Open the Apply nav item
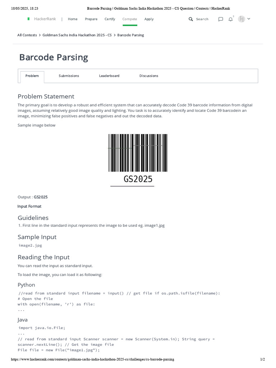Screen dimensions: 276x368 coord(149,19)
